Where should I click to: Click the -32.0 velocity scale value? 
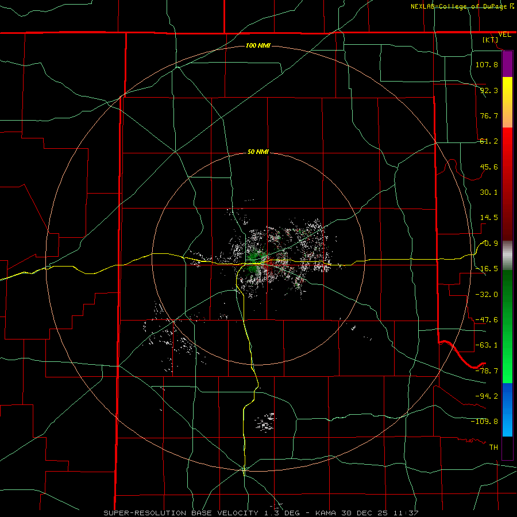pyautogui.click(x=487, y=295)
